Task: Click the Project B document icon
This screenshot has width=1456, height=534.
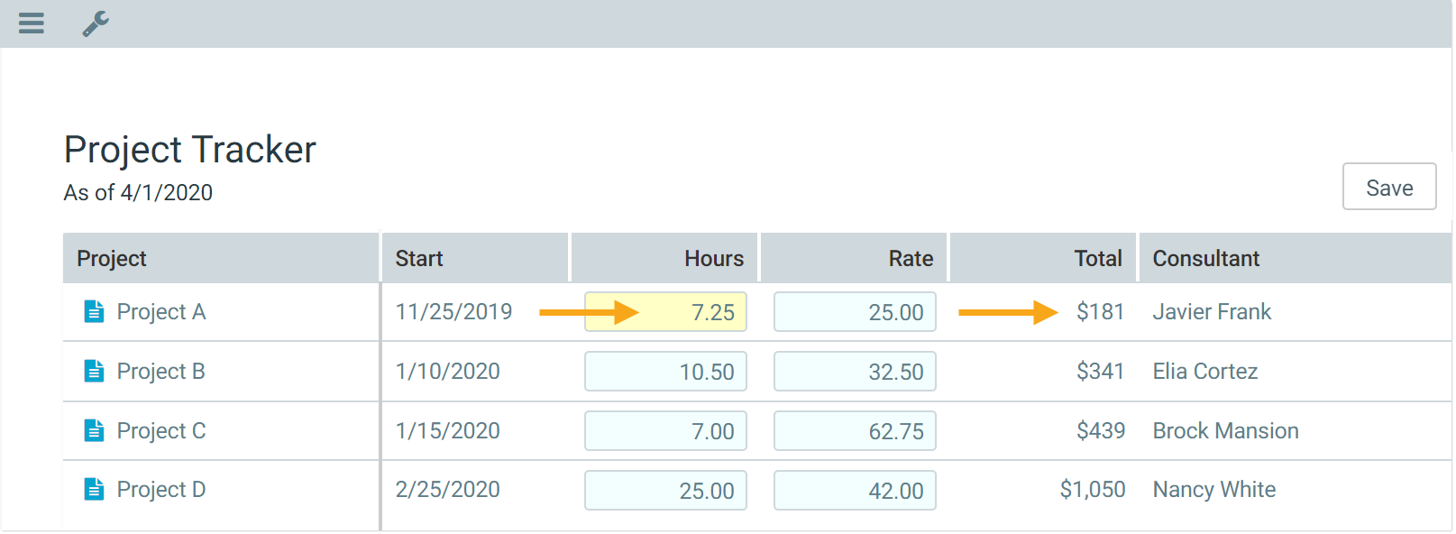Action: (94, 371)
